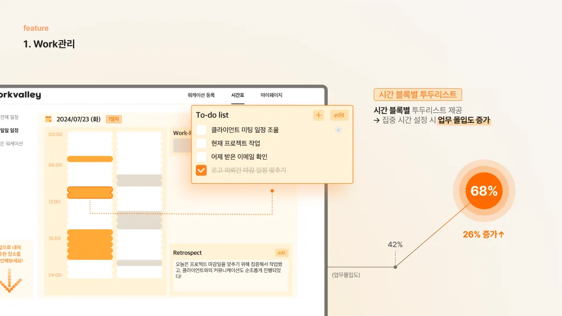Screen dimensions: 562x316
Task: Uncheck the completed 로고 의뢰건 task
Action: (x=201, y=170)
